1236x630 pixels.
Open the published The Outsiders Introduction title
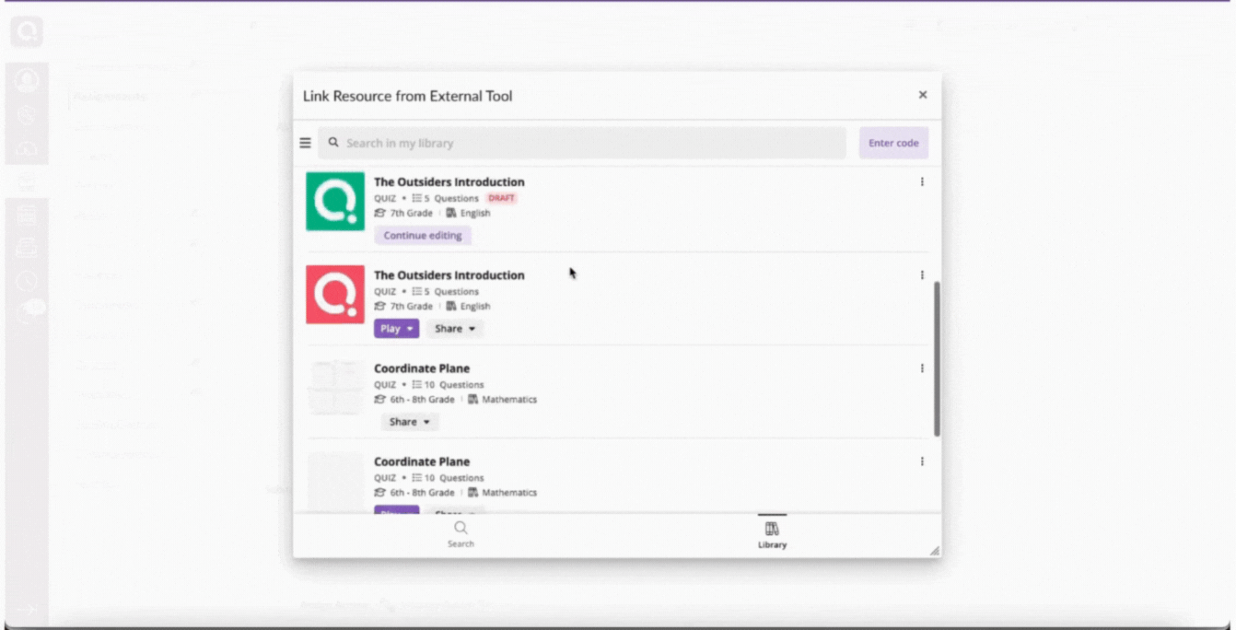click(x=449, y=275)
